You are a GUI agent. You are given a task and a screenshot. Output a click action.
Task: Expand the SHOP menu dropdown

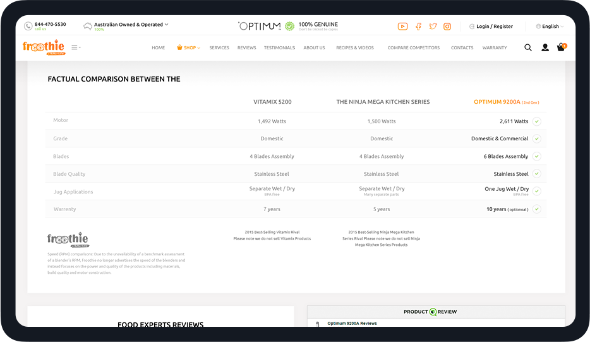[x=189, y=48]
